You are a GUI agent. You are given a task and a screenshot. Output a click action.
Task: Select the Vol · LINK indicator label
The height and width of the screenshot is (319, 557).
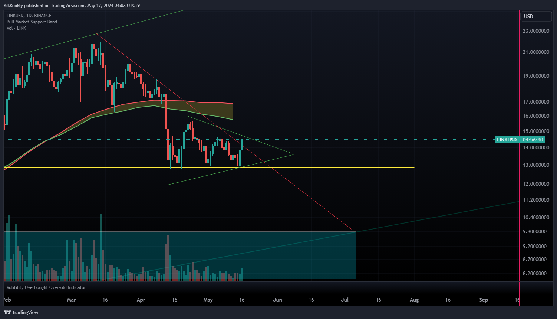tap(16, 28)
